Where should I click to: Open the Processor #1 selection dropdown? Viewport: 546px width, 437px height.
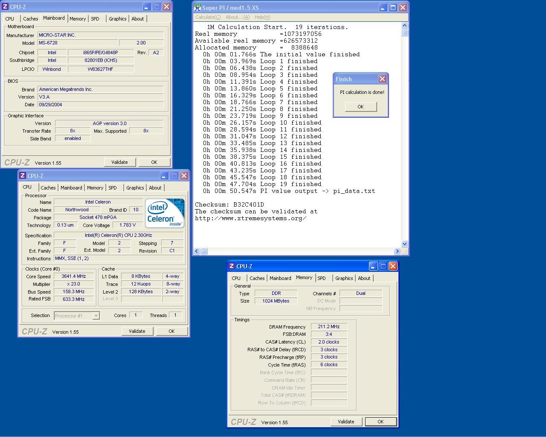pos(96,316)
